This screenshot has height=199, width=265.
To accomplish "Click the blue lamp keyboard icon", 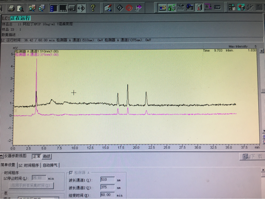I will point(190,7).
